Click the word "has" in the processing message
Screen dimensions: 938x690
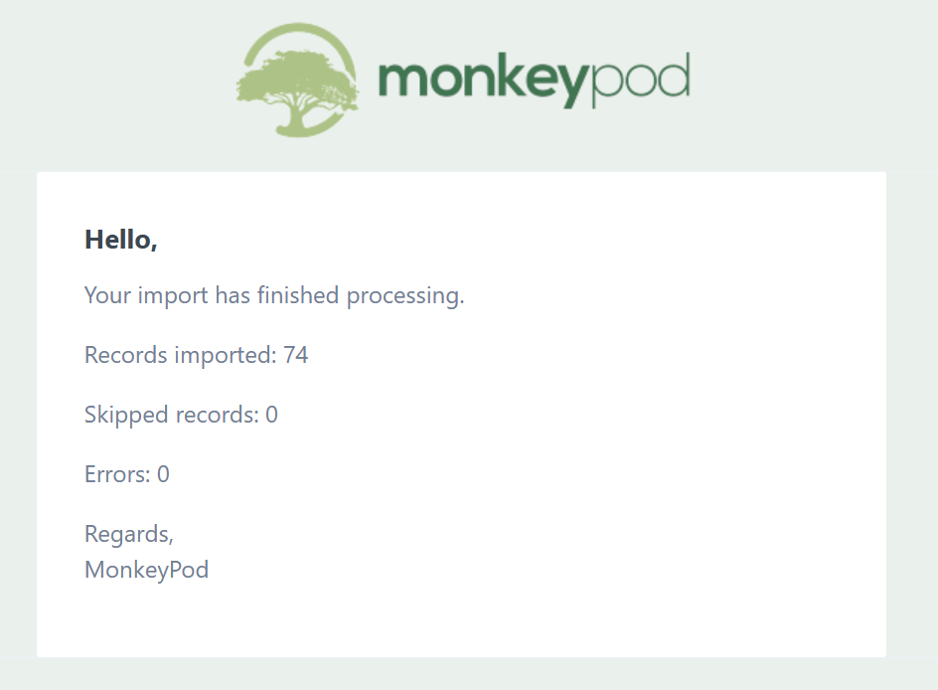coord(233,296)
